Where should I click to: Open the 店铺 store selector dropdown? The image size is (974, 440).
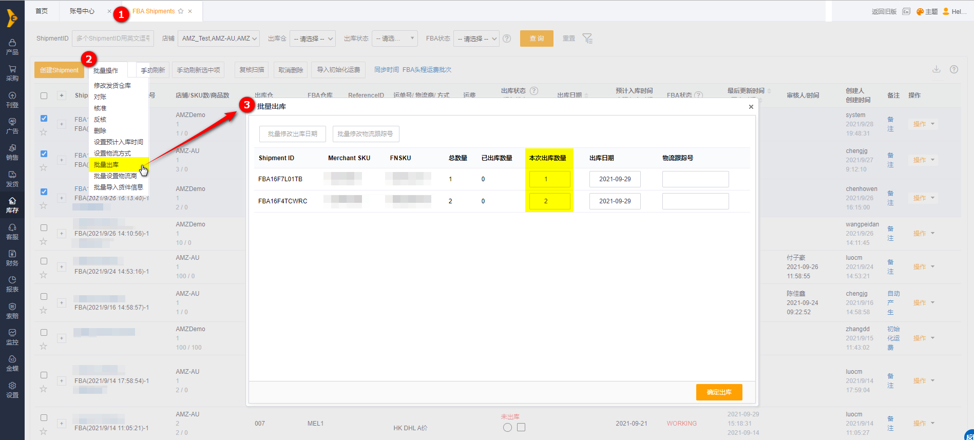(219, 39)
